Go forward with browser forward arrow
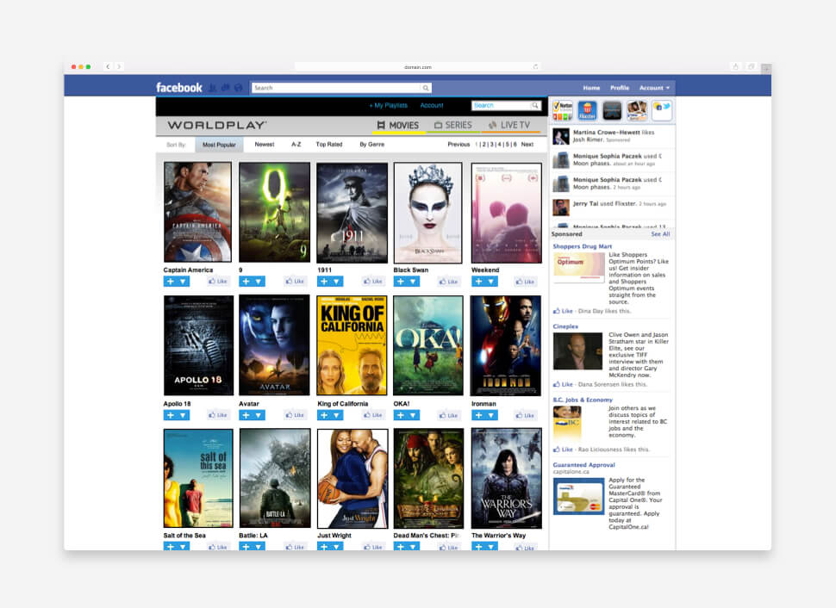This screenshot has height=608, width=836. click(x=119, y=66)
